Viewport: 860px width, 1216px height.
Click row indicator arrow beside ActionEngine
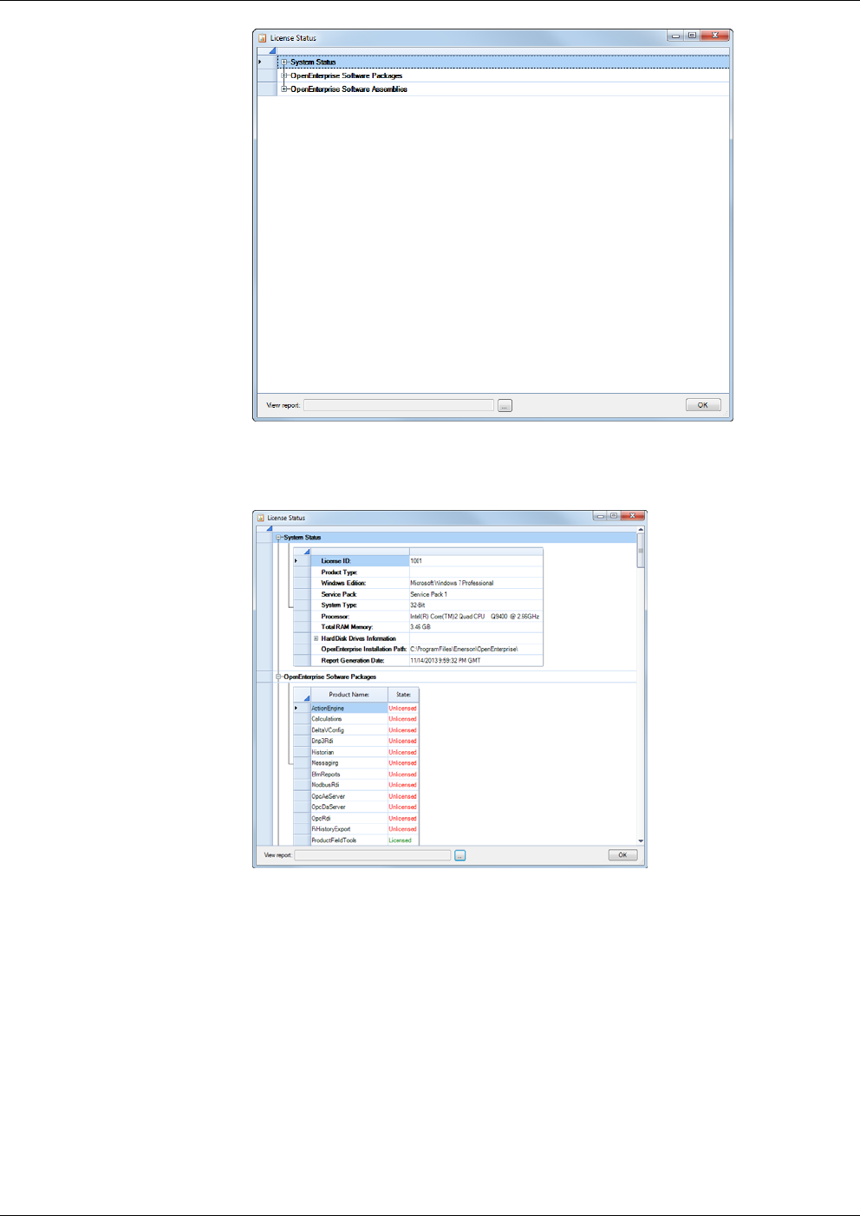(x=296, y=709)
